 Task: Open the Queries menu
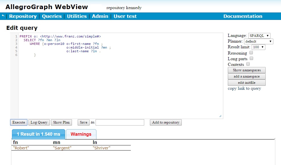[52, 16]
